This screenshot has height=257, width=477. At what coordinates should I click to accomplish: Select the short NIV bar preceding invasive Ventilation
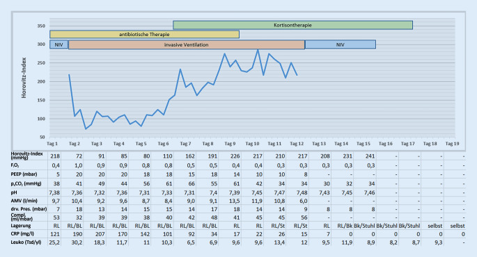tap(59, 44)
